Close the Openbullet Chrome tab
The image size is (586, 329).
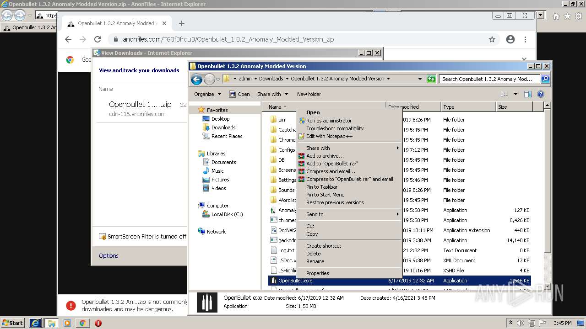tap(164, 23)
